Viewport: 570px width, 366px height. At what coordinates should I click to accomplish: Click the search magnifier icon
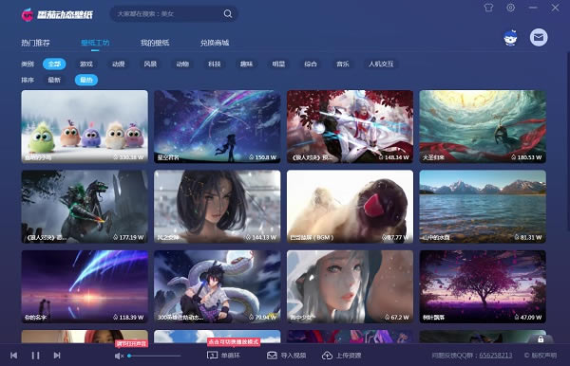pos(228,14)
